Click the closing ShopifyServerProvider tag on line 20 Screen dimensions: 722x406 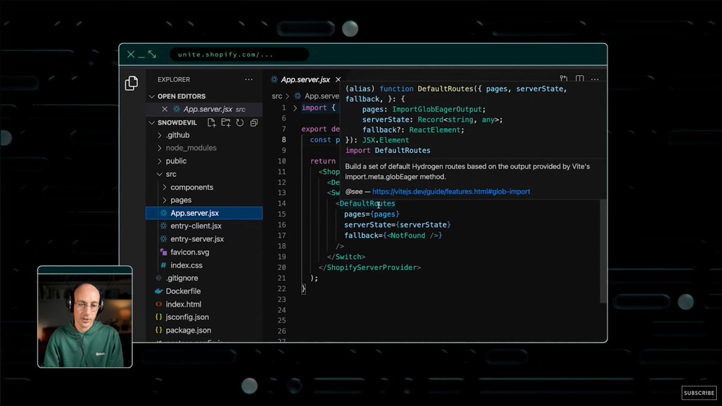pos(369,267)
